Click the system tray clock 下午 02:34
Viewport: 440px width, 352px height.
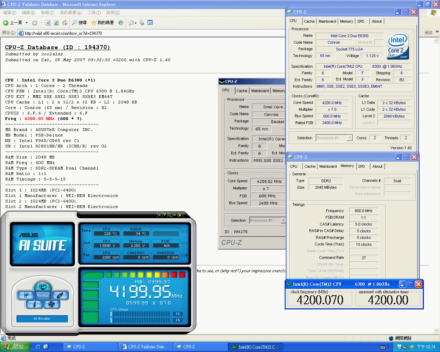(x=426, y=347)
